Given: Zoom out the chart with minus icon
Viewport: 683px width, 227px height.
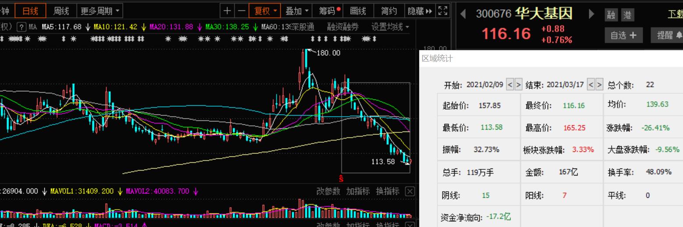Looking at the screenshot, I should click(x=241, y=10).
